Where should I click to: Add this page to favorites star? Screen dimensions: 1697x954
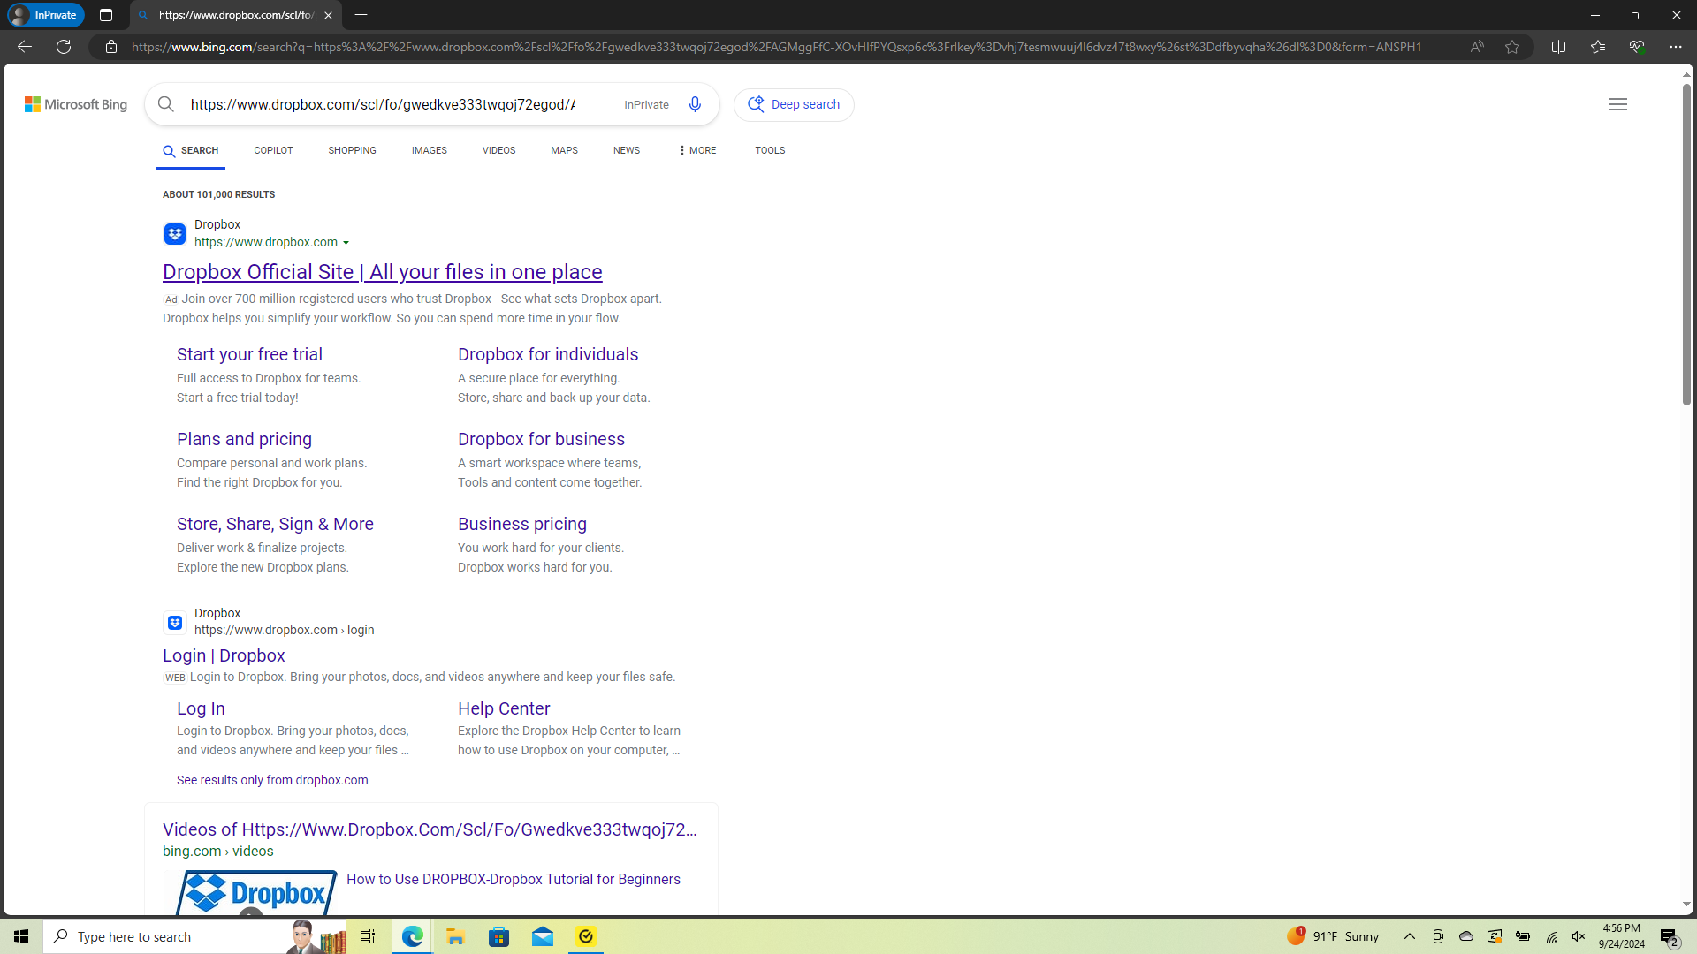pyautogui.click(x=1512, y=47)
